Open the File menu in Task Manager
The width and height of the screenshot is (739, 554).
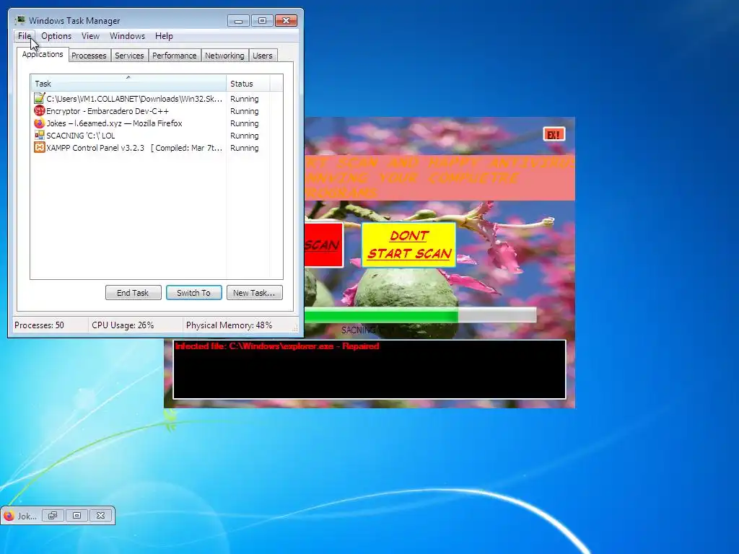pos(24,36)
